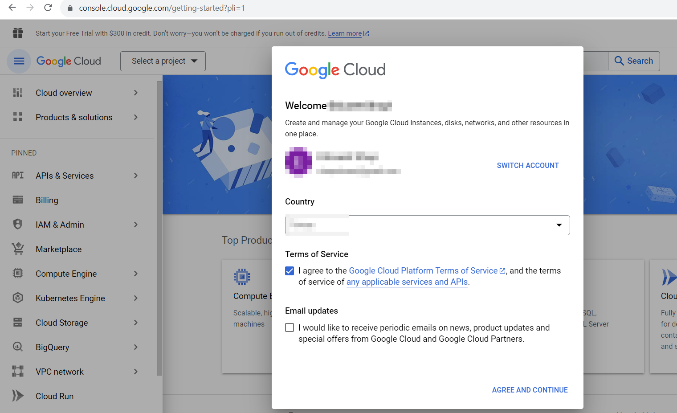Click the Cloud Run arrows icon

18,396
